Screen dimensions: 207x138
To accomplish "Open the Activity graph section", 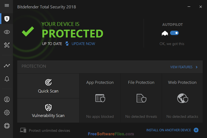I will (x=7, y=66).
